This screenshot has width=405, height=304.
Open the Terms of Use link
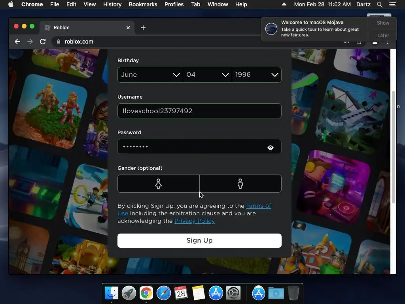259,206
